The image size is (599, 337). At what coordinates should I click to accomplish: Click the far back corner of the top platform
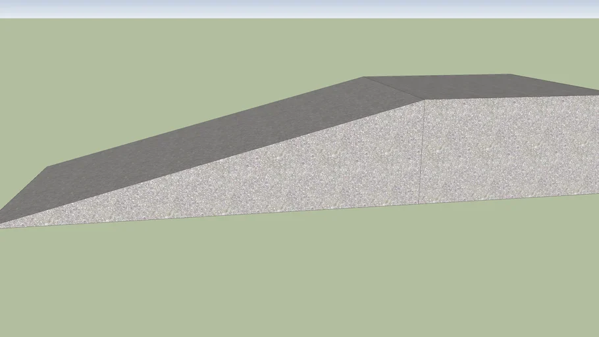click(x=509, y=74)
